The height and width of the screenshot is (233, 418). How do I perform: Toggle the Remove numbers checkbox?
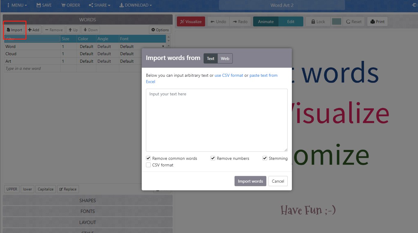(x=213, y=158)
